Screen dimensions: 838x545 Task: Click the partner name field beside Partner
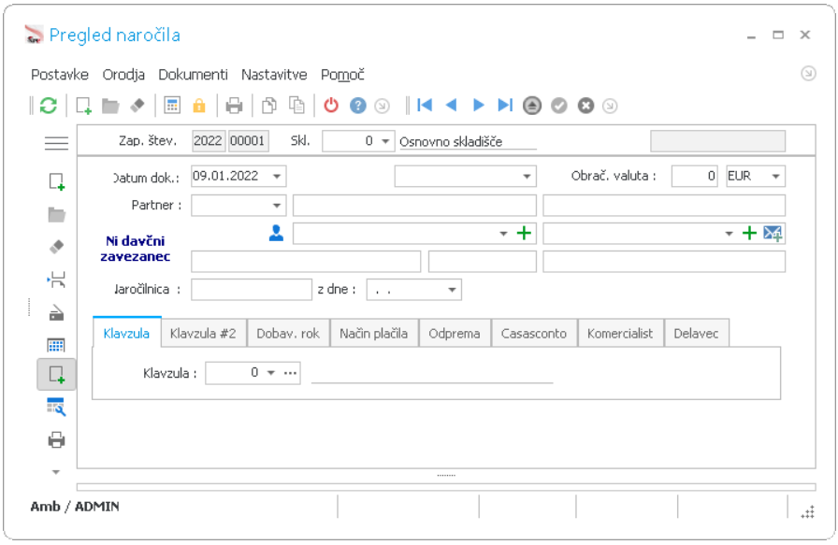click(414, 205)
